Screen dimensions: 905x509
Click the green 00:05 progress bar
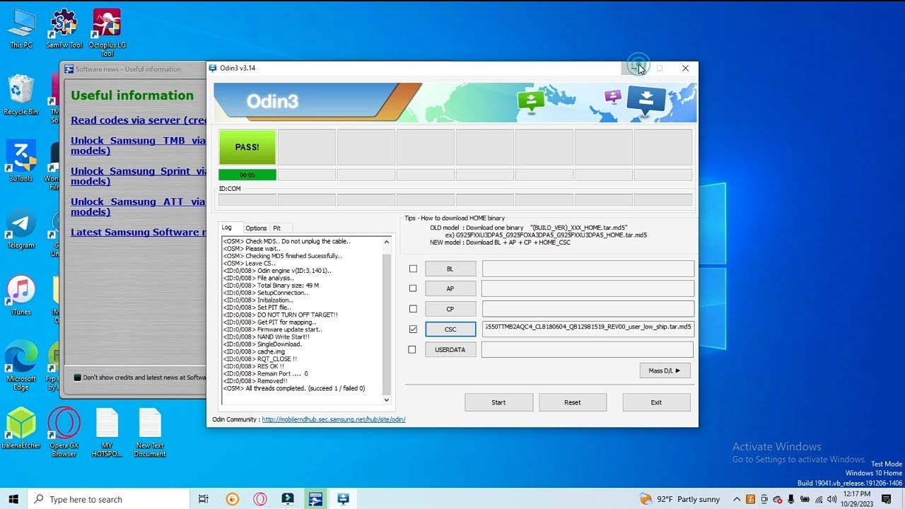(247, 175)
